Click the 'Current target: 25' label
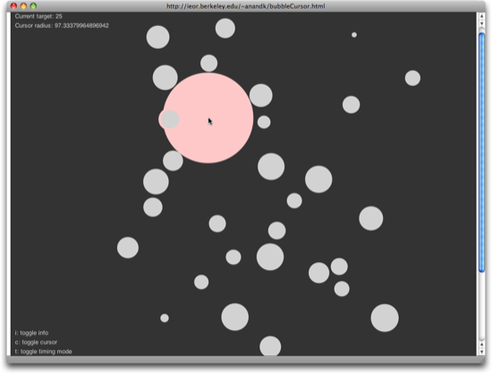This screenshot has width=492, height=374. point(38,16)
